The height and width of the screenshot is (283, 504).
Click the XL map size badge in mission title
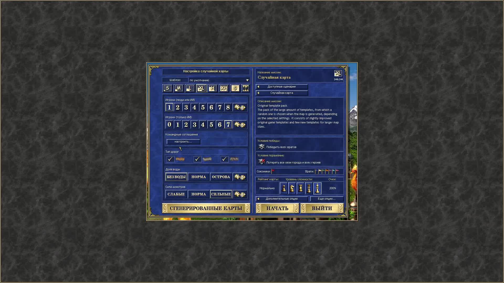click(338, 73)
